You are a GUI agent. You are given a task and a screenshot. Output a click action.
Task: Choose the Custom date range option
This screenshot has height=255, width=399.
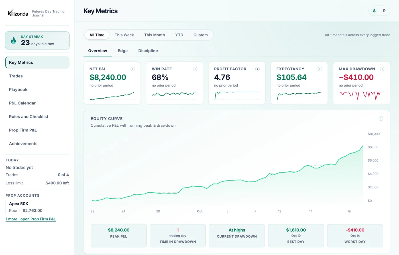click(201, 35)
